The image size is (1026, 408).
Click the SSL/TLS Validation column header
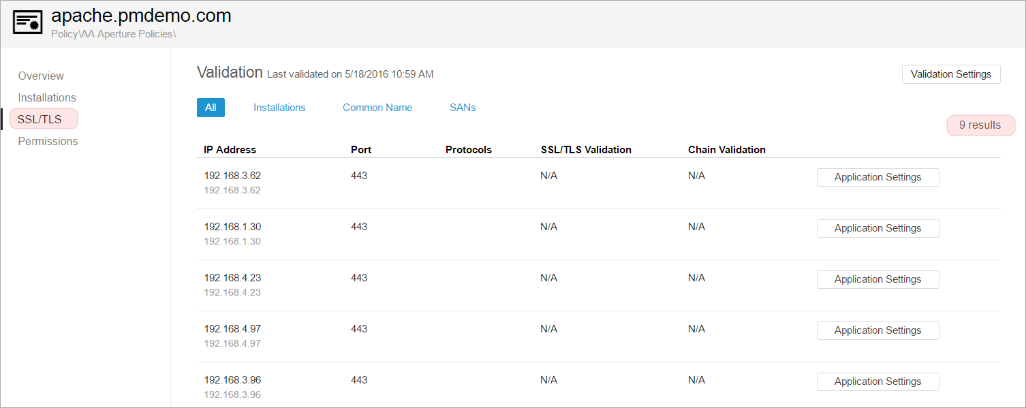pos(586,150)
